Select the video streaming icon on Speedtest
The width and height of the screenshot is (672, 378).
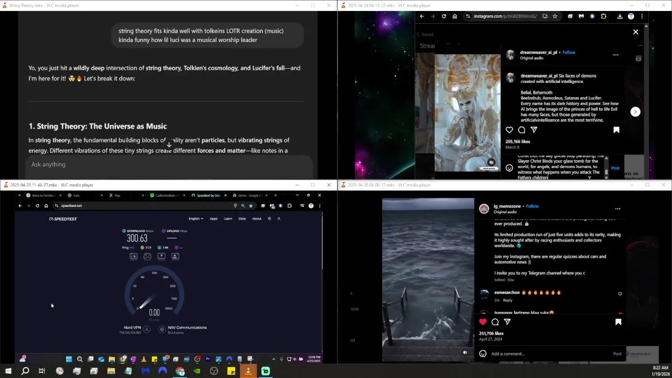161,256
